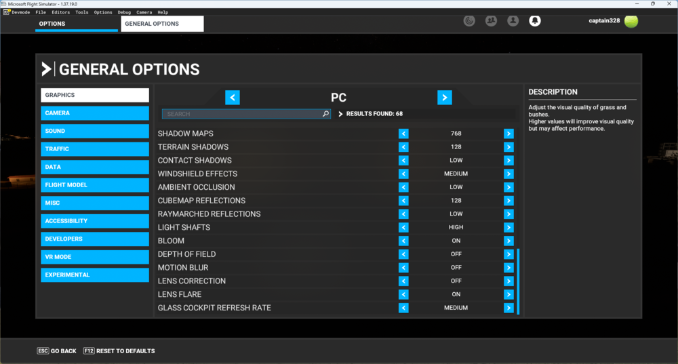Switch Depth of Field using right arrow

point(509,254)
